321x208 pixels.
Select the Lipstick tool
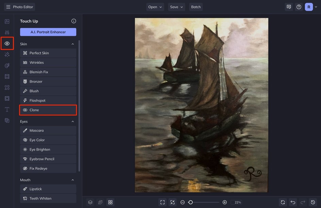[48, 189]
